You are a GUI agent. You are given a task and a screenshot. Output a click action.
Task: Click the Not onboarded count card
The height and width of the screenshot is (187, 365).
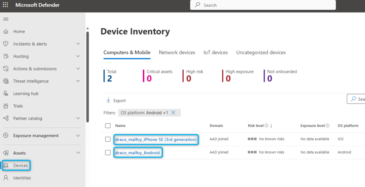280,76
